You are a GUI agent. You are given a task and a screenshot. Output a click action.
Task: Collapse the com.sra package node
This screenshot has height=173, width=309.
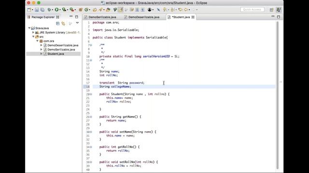point(37,41)
